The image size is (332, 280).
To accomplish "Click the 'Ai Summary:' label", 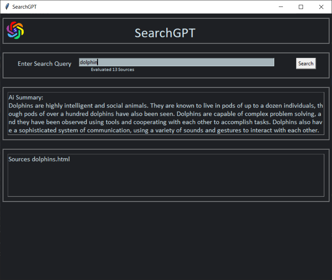I will 26,97.
